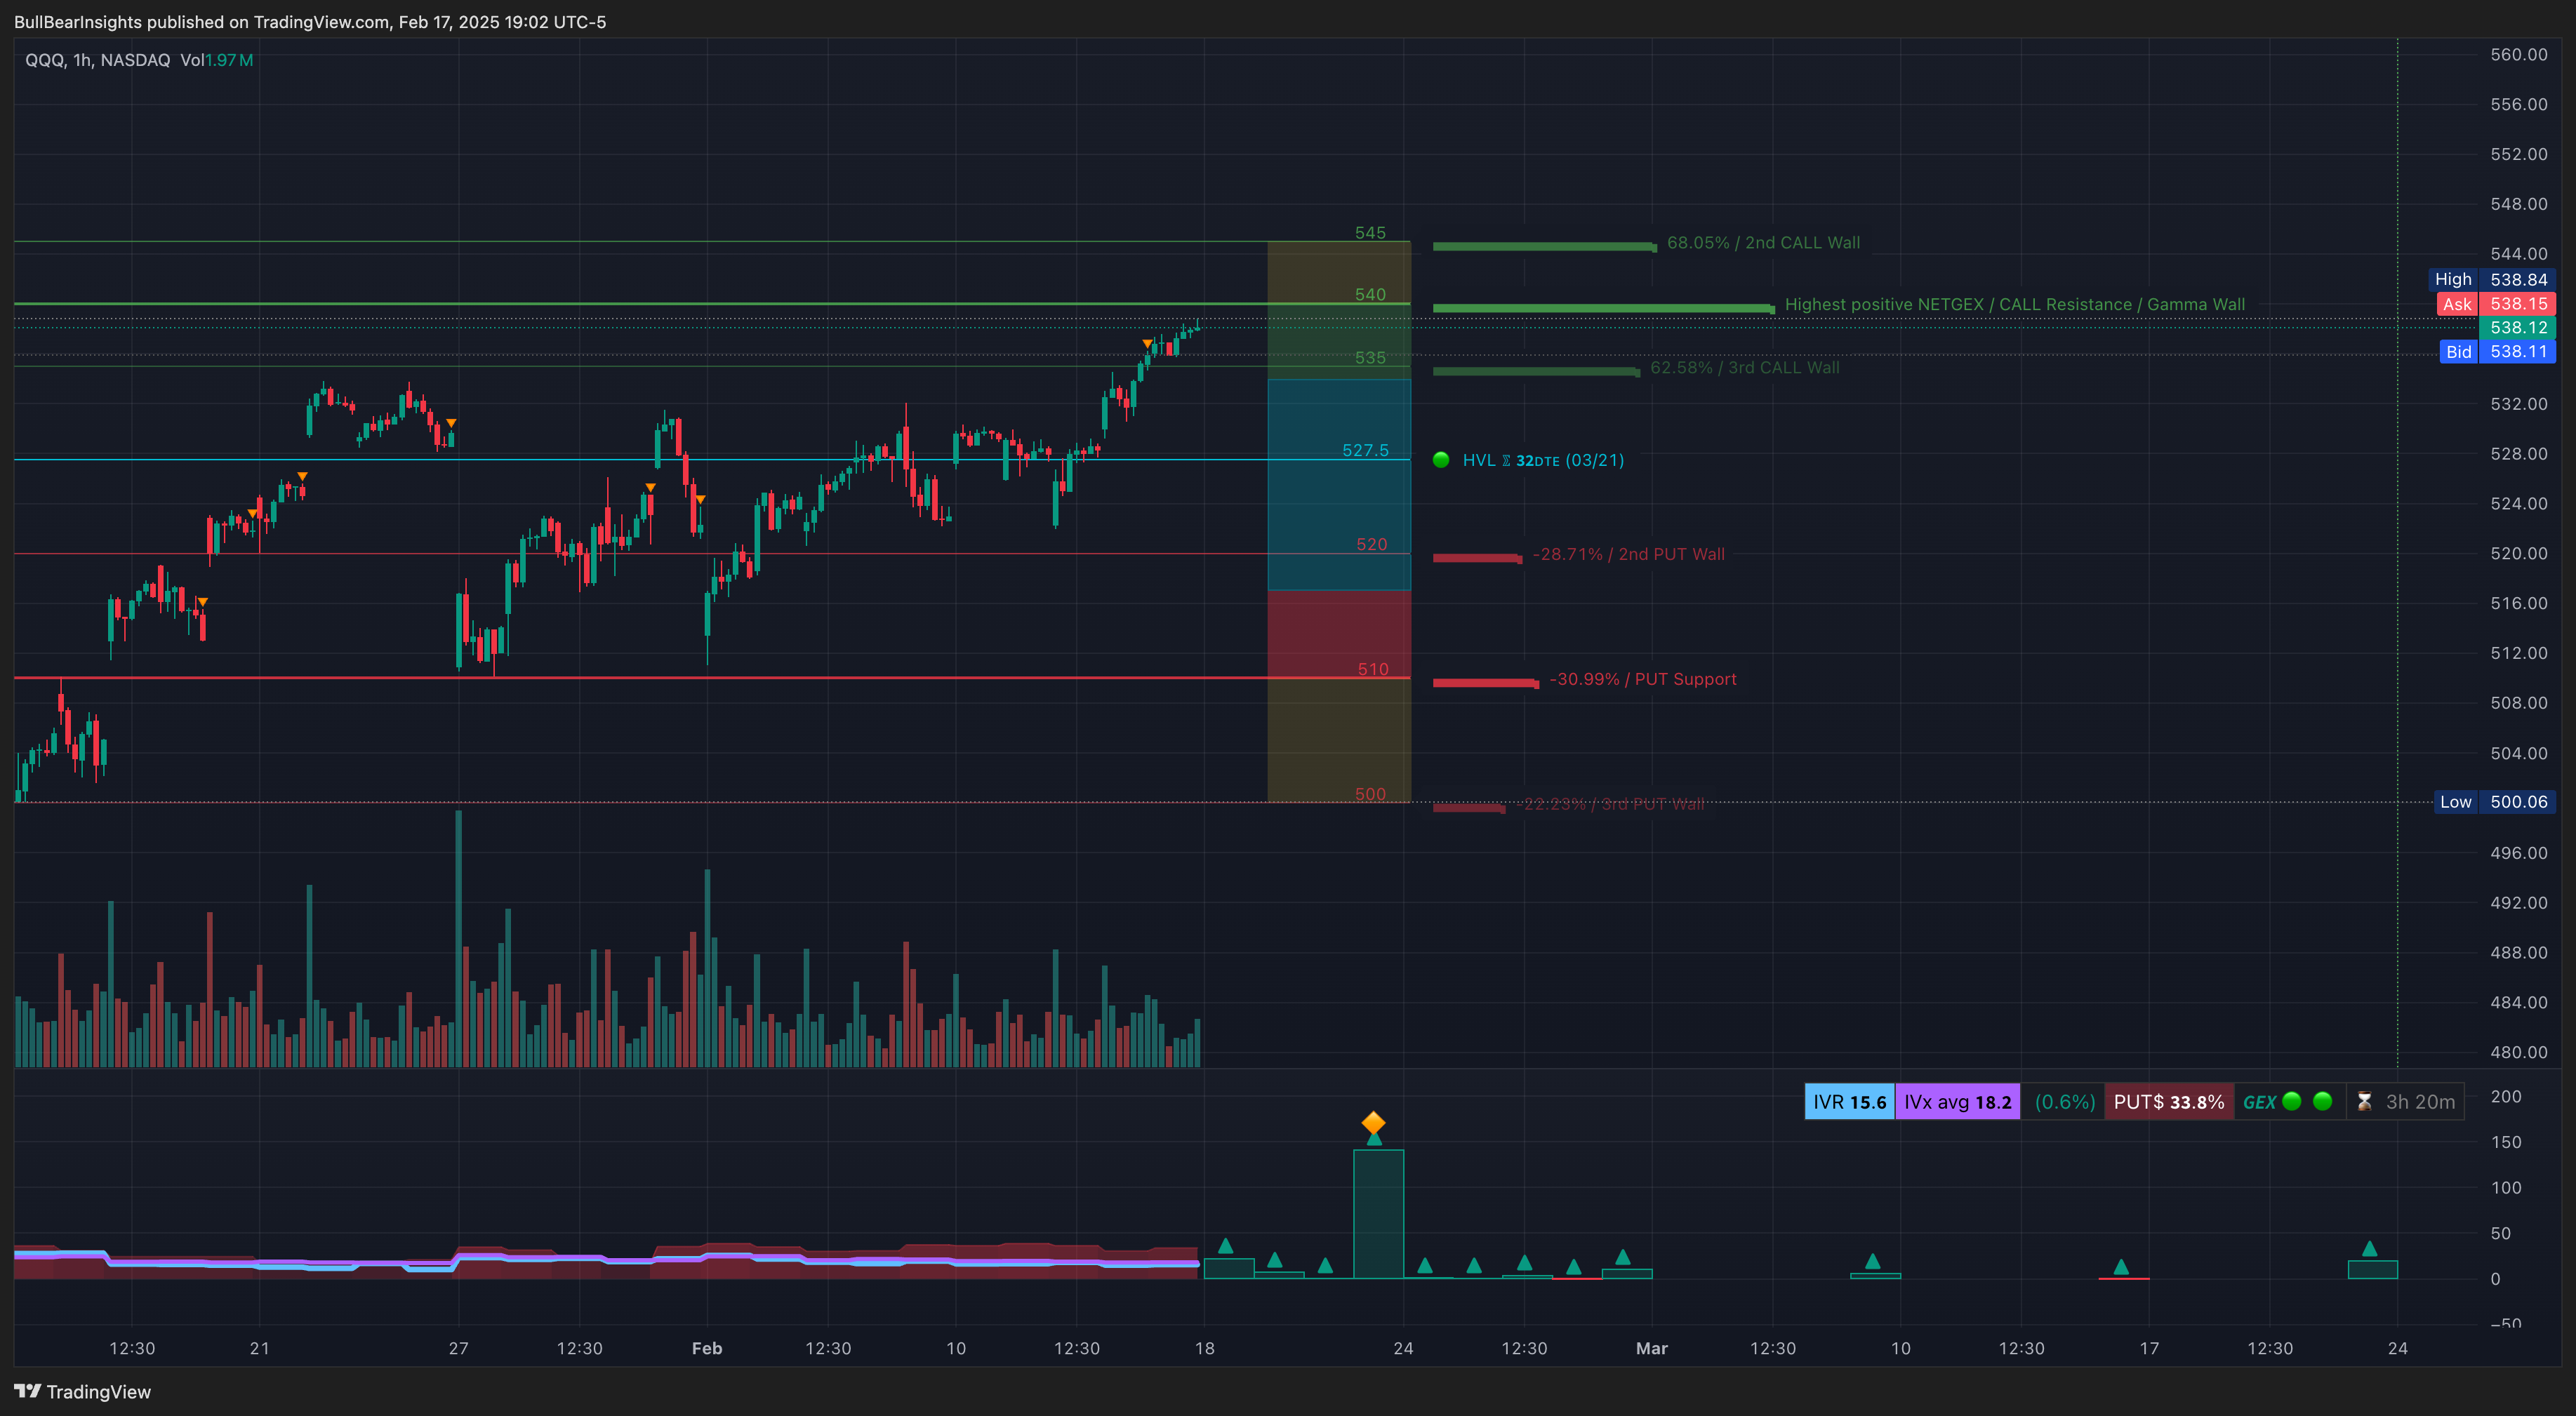
Task: Click the Feb label on the time axis
Action: tap(707, 1348)
